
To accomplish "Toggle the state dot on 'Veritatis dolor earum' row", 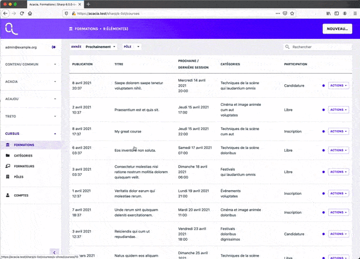I will click(323, 193).
